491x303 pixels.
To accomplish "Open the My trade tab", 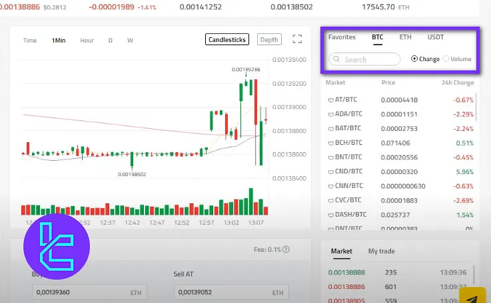I will point(381,251).
